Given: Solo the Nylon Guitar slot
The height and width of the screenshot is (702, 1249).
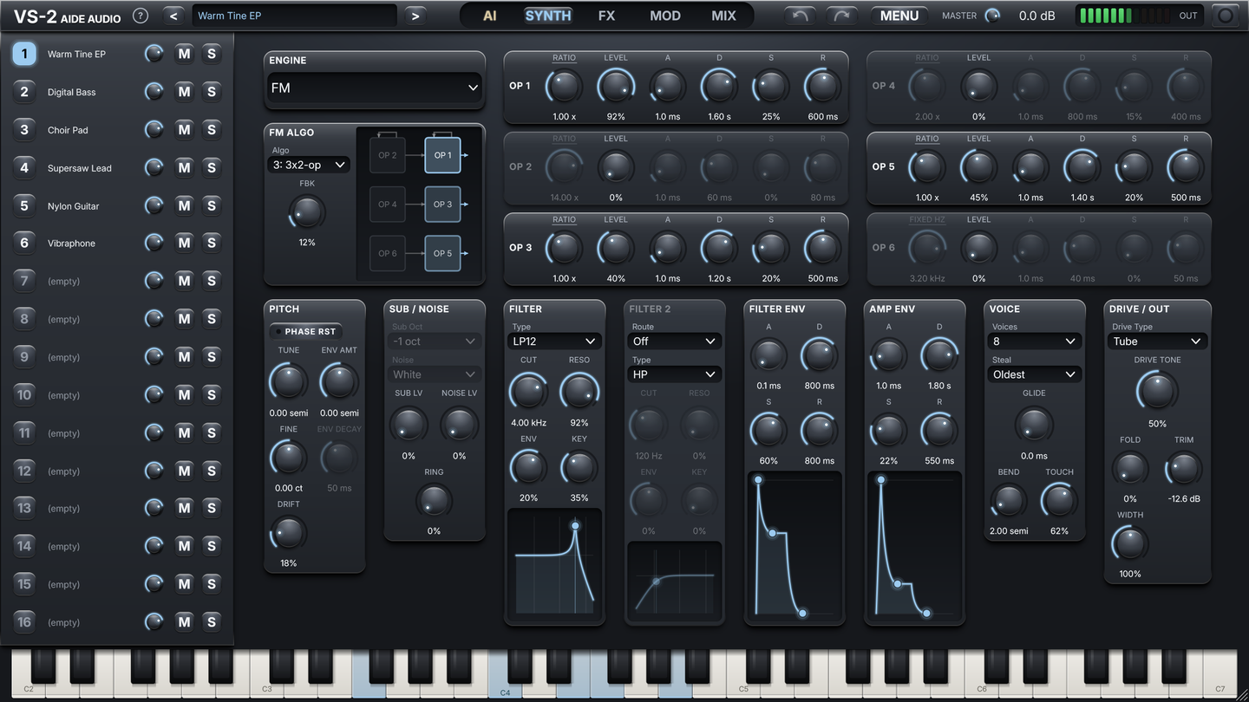Looking at the screenshot, I should [x=211, y=205].
